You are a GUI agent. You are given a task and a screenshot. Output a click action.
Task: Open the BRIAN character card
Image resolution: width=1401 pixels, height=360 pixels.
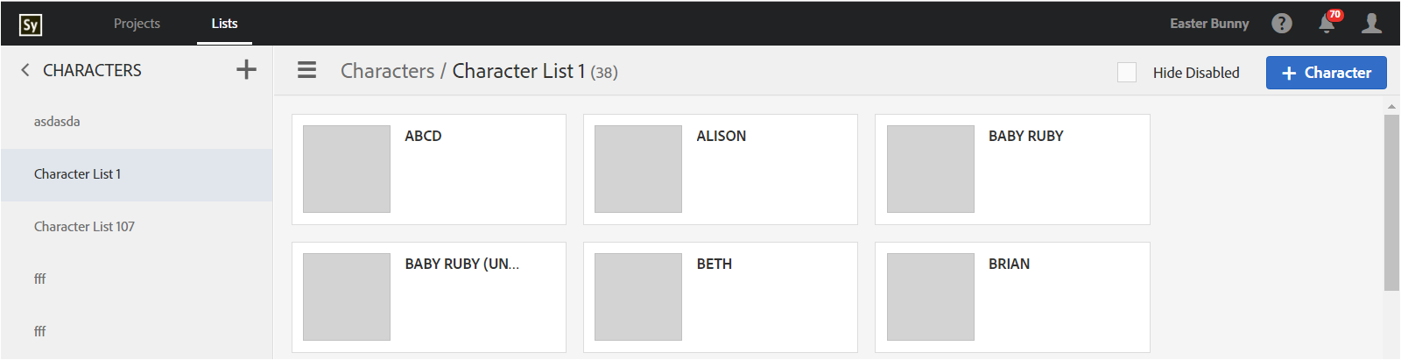pos(1012,297)
